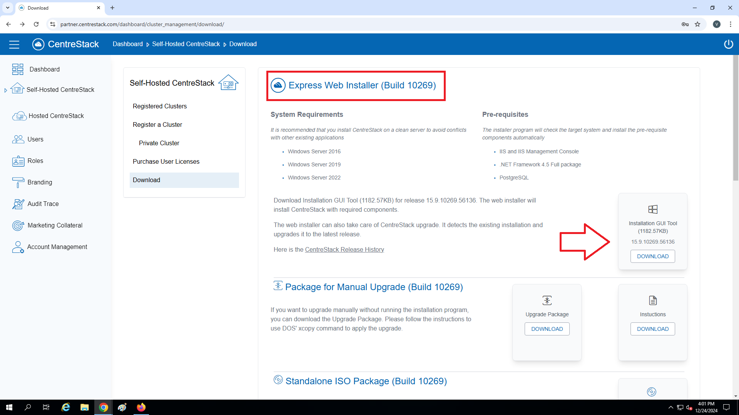This screenshot has height=415, width=739.
Task: Open the tab search dropdown arrow
Action: (7, 8)
